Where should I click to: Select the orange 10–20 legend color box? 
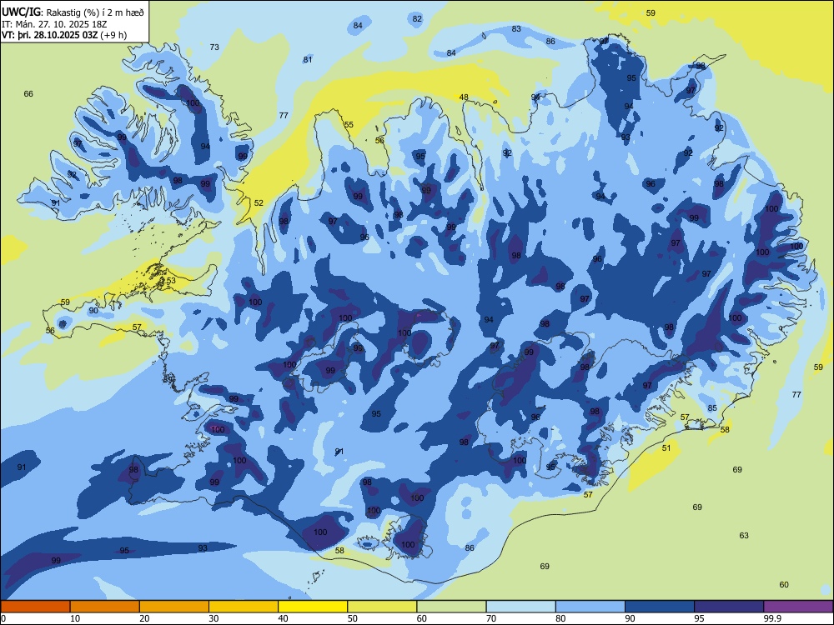105,607
